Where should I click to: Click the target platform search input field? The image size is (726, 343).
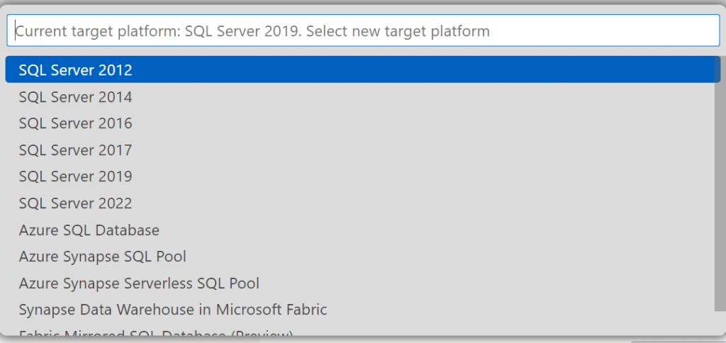tap(363, 31)
